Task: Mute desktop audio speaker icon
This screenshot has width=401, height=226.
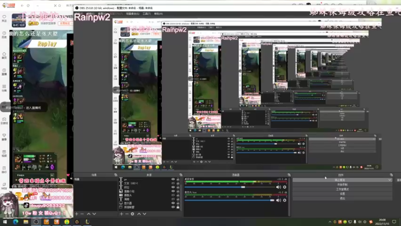Action: [x=279, y=187]
